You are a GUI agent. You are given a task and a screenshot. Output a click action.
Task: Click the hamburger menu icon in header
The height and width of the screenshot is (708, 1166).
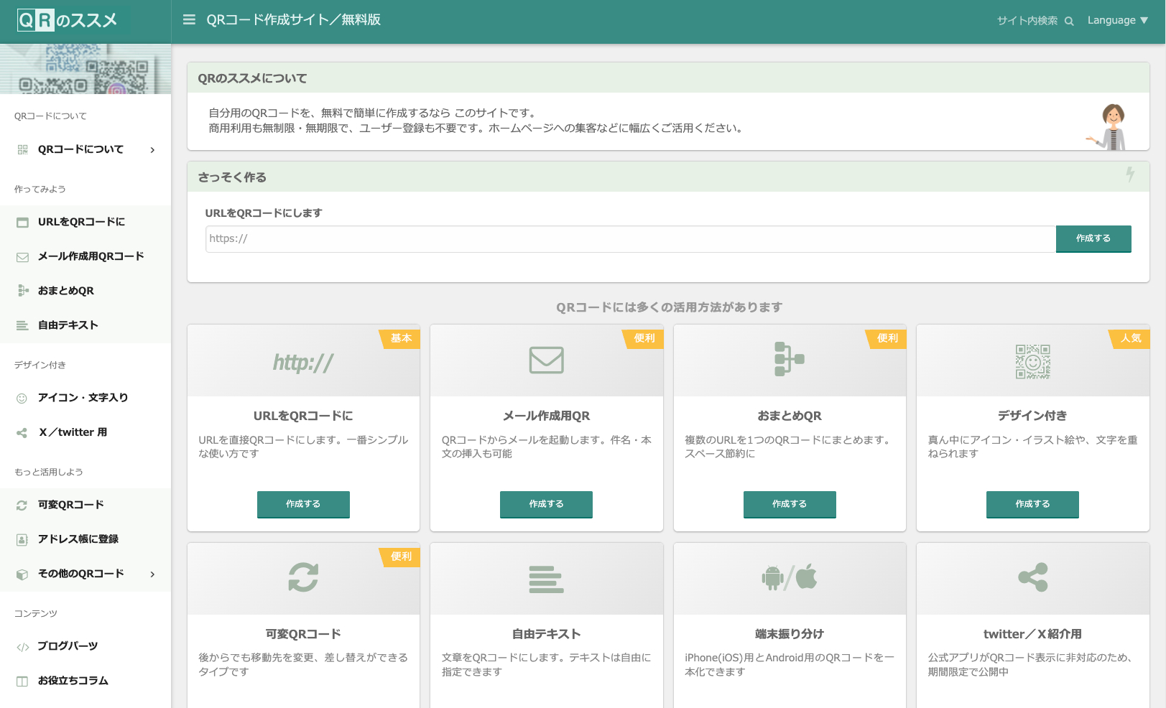coord(189,20)
